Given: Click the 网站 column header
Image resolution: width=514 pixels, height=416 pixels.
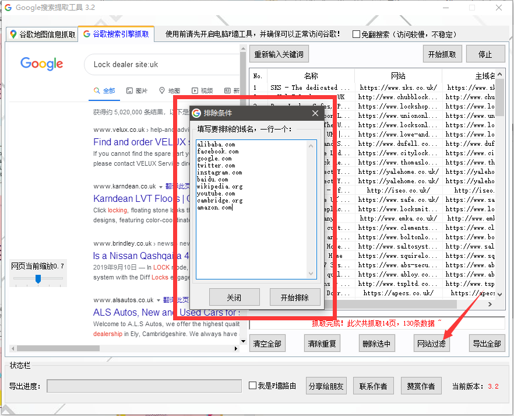Looking at the screenshot, I should click(x=398, y=76).
